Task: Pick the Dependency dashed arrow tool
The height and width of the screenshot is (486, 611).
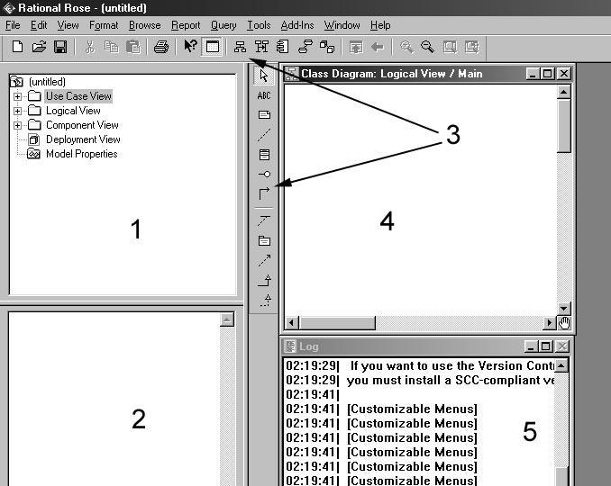Action: 264,261
